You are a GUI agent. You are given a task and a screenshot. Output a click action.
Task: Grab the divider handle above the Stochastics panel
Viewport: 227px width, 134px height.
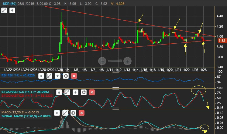click(x=116, y=88)
